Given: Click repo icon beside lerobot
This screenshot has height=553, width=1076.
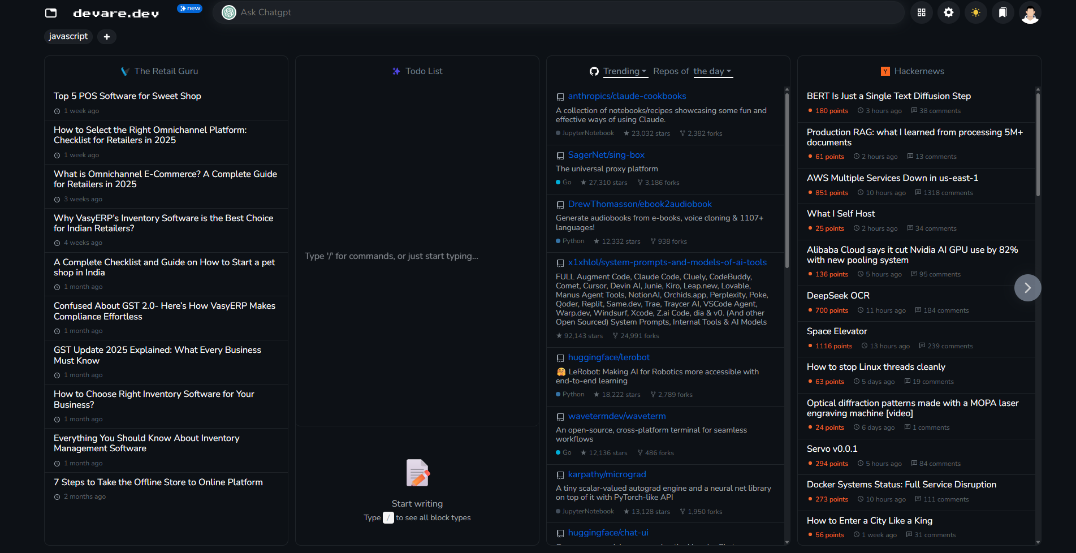Looking at the screenshot, I should click(x=560, y=358).
